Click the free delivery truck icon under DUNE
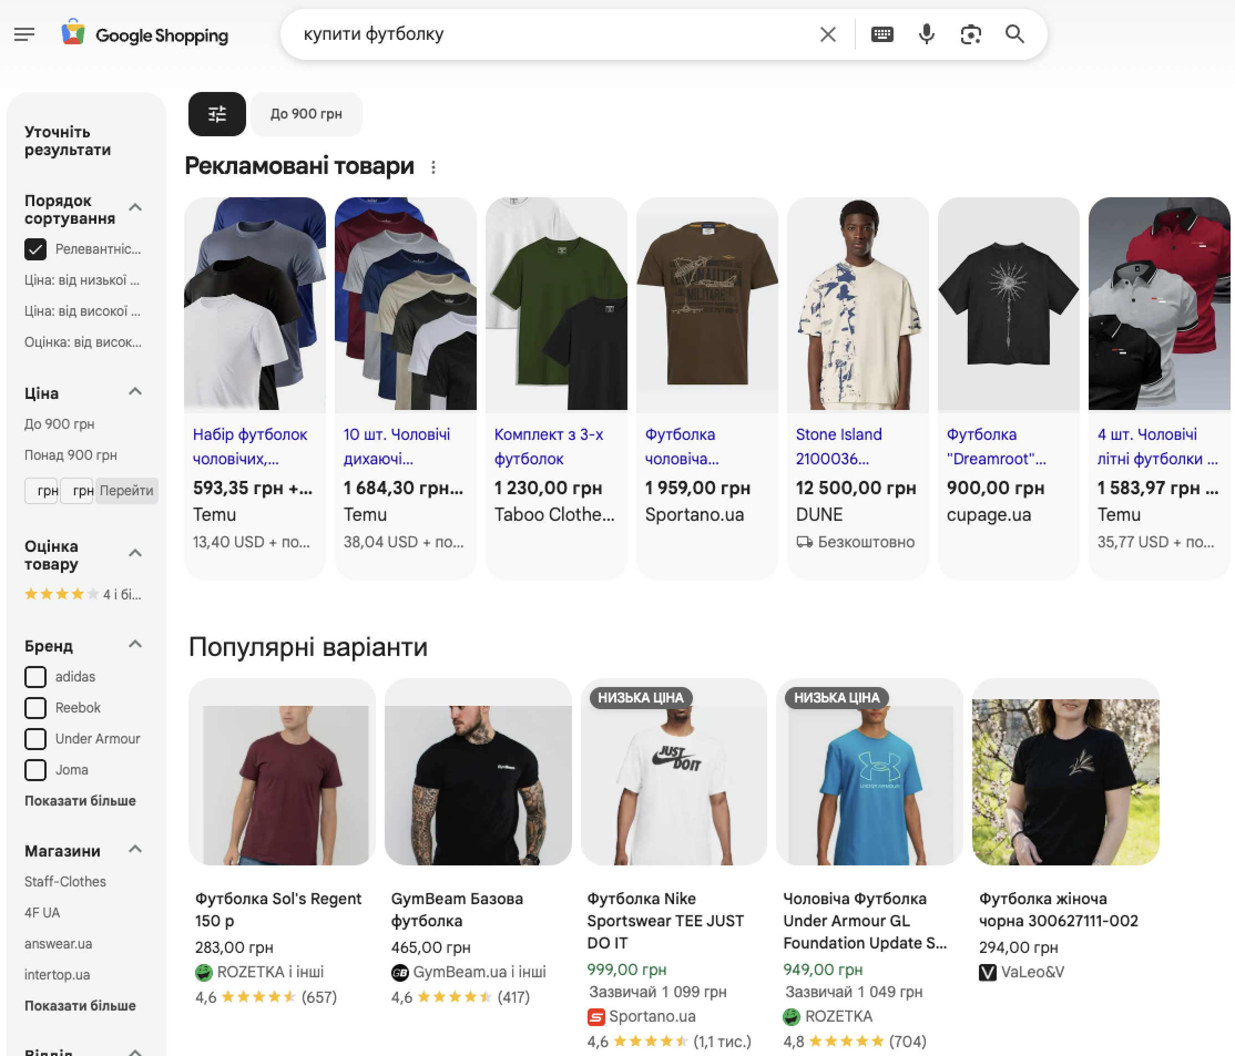The image size is (1235, 1056). [x=805, y=542]
